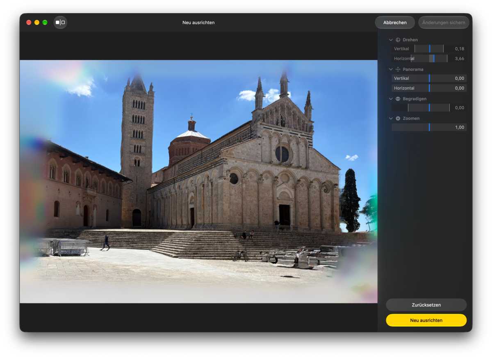
Task: Click the Drehen Vertikal value 0,18
Action: coord(460,49)
